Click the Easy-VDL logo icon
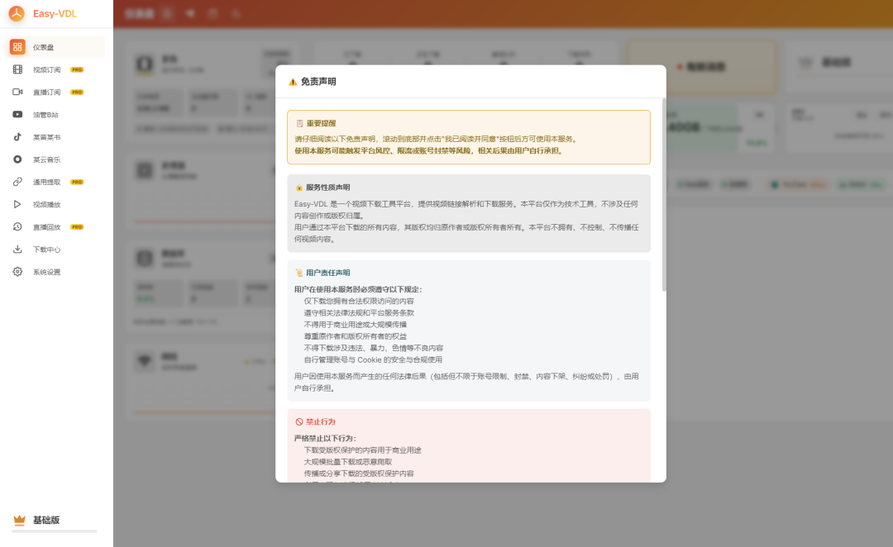 coord(15,14)
